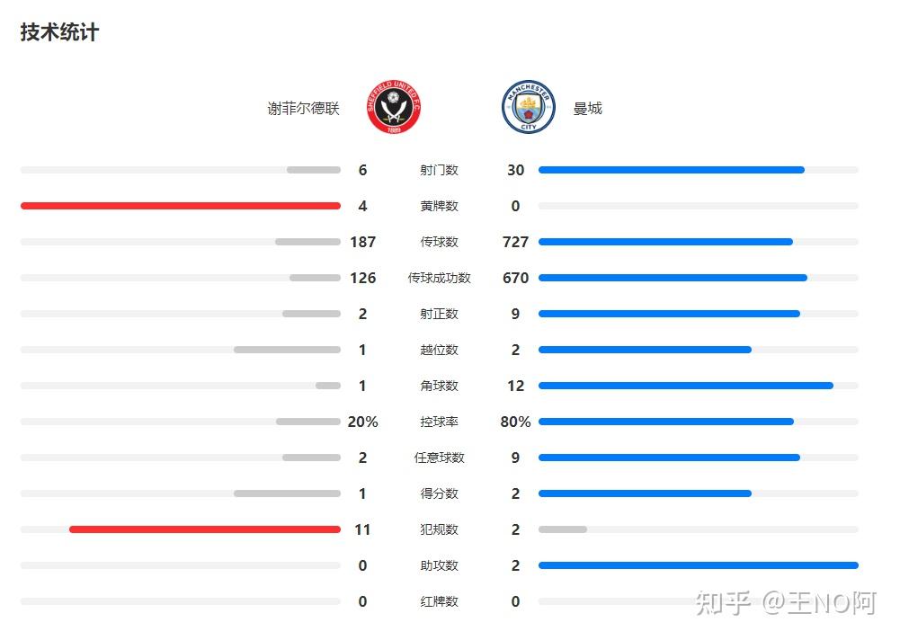900x640 pixels.
Task: Click the 传球数 stat label
Action: tap(439, 242)
